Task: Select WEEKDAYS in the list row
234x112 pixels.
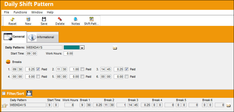Action: [x=28, y=105]
